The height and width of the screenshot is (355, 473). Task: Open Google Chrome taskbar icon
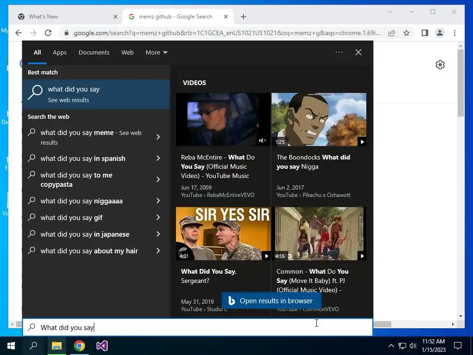click(x=79, y=346)
